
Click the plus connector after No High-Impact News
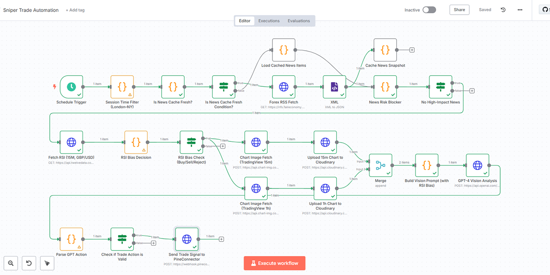coord(472,91)
